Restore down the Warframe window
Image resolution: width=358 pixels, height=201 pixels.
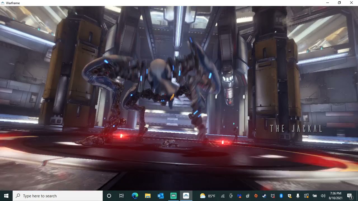339,3
